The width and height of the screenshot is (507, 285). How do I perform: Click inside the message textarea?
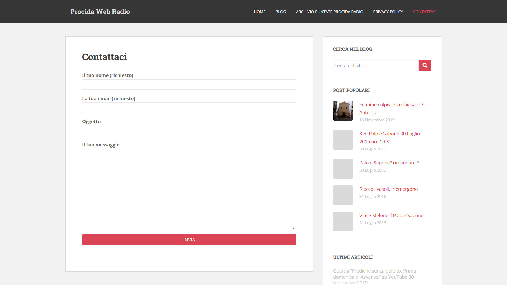coord(189,189)
